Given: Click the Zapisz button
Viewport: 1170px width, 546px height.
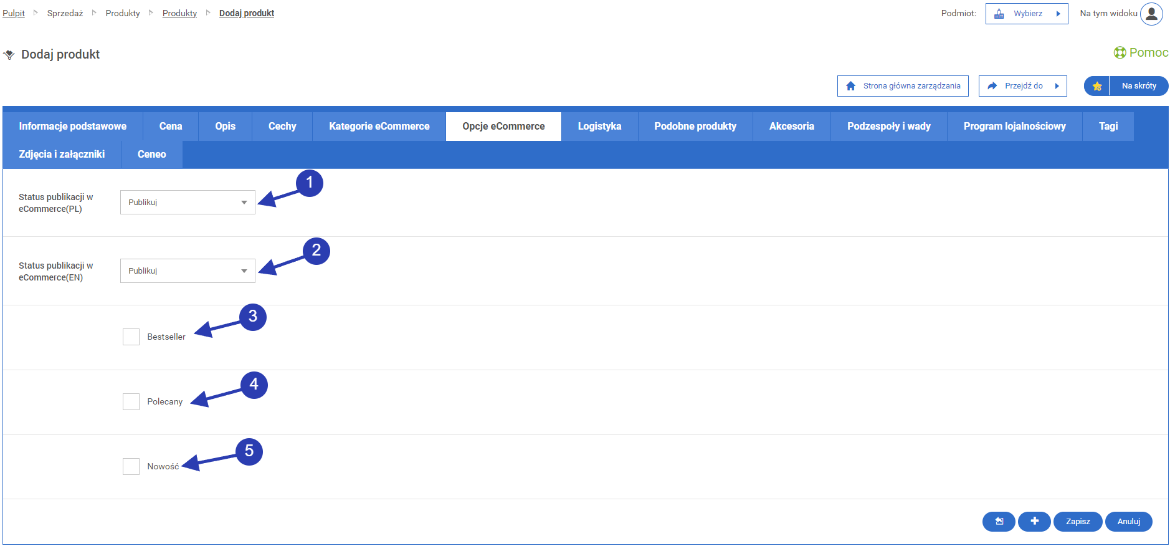Looking at the screenshot, I should pyautogui.click(x=1077, y=522).
